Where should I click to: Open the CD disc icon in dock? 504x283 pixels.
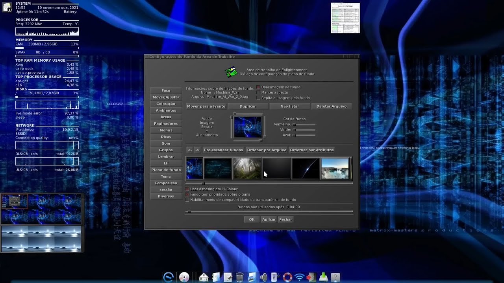point(184,277)
